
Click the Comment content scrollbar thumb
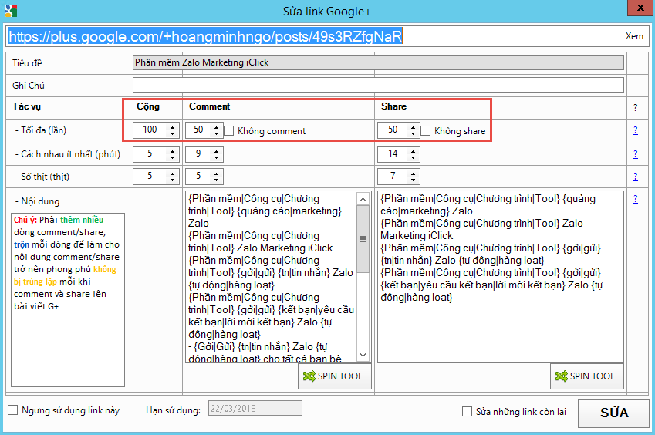coord(363,239)
